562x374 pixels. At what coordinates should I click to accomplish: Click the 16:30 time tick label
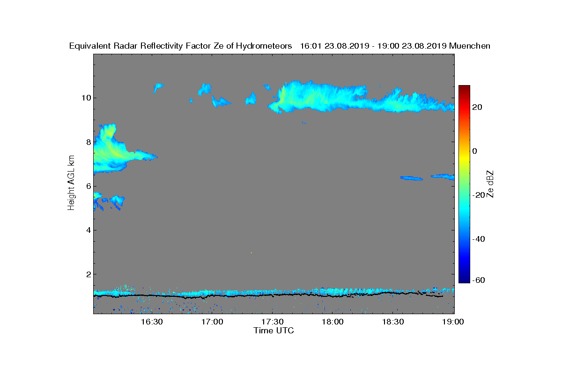152,322
